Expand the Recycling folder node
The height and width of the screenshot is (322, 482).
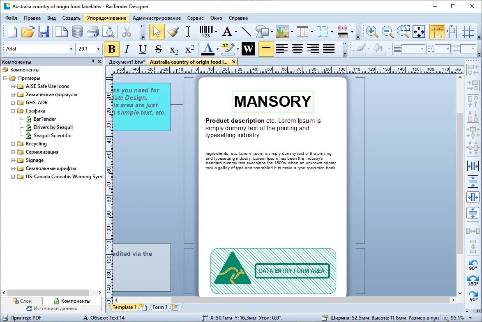[x=13, y=144]
